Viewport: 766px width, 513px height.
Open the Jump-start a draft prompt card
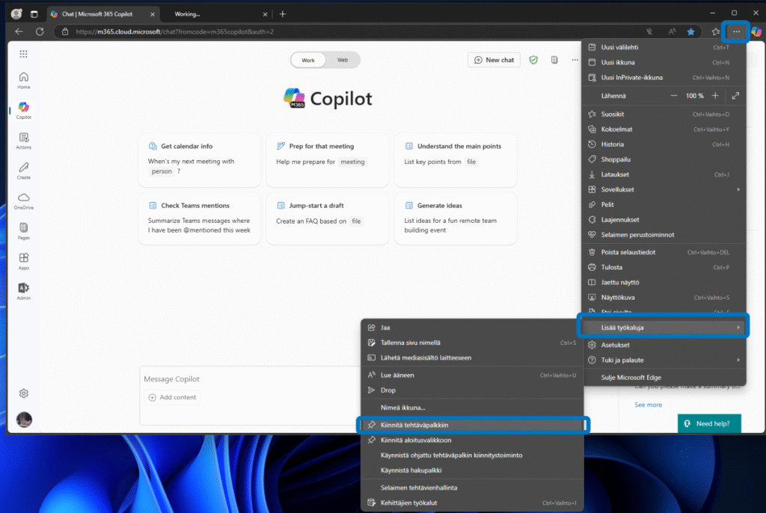[x=328, y=218]
